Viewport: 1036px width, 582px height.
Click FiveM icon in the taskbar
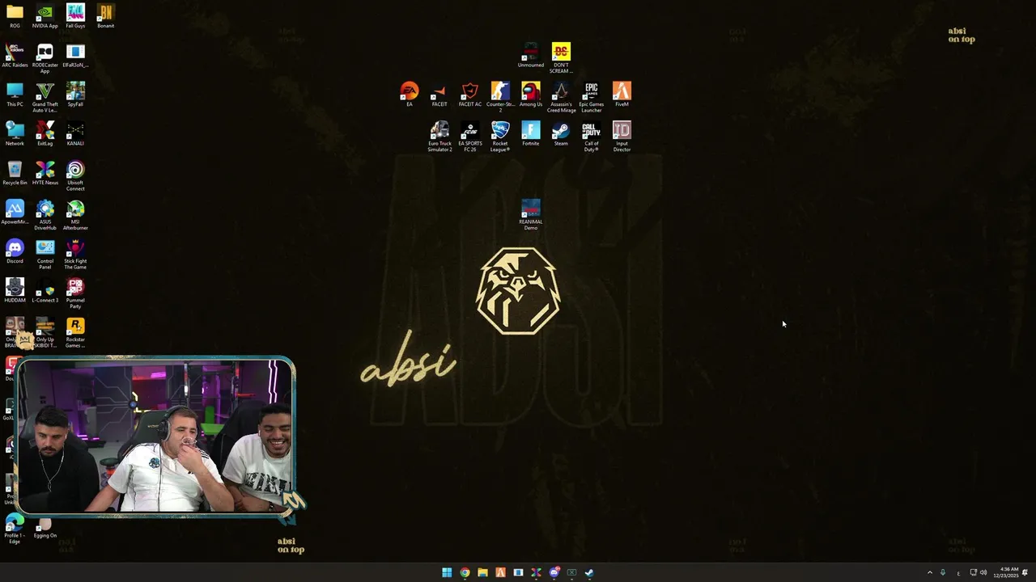click(500, 572)
